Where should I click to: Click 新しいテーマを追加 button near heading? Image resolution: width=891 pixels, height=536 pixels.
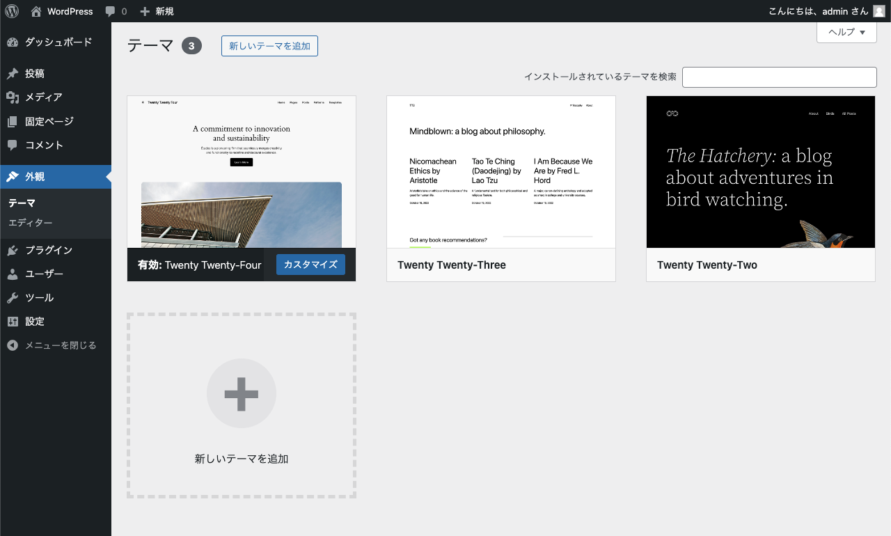[269, 46]
